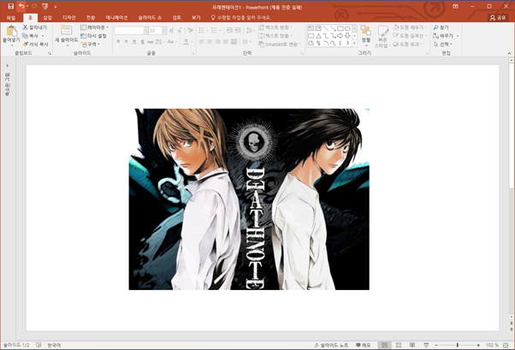Open the 레이아웃 (Layout) dropdown

[x=95, y=27]
